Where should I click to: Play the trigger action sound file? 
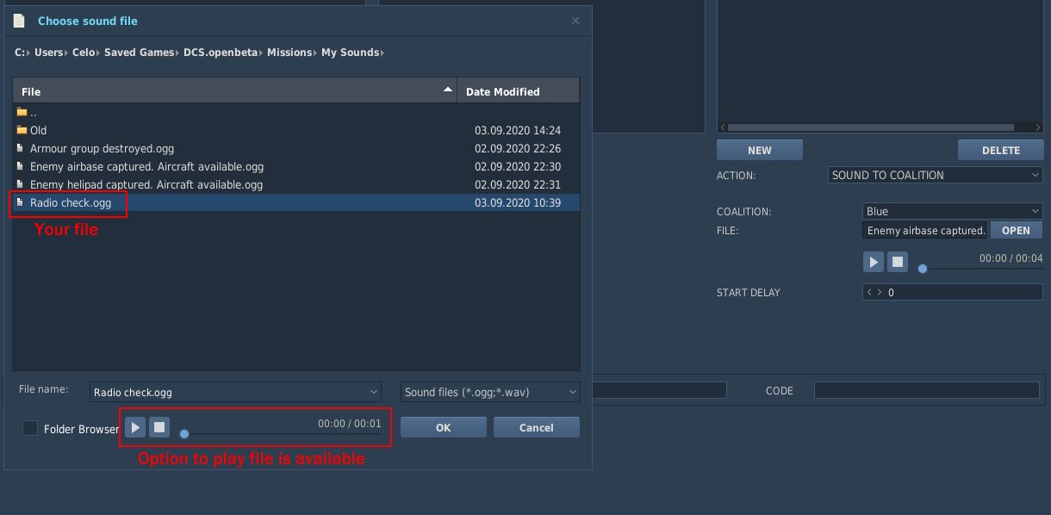point(874,262)
